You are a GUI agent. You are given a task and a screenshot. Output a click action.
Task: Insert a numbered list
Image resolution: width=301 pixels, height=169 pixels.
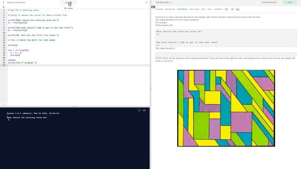tap(226, 9)
